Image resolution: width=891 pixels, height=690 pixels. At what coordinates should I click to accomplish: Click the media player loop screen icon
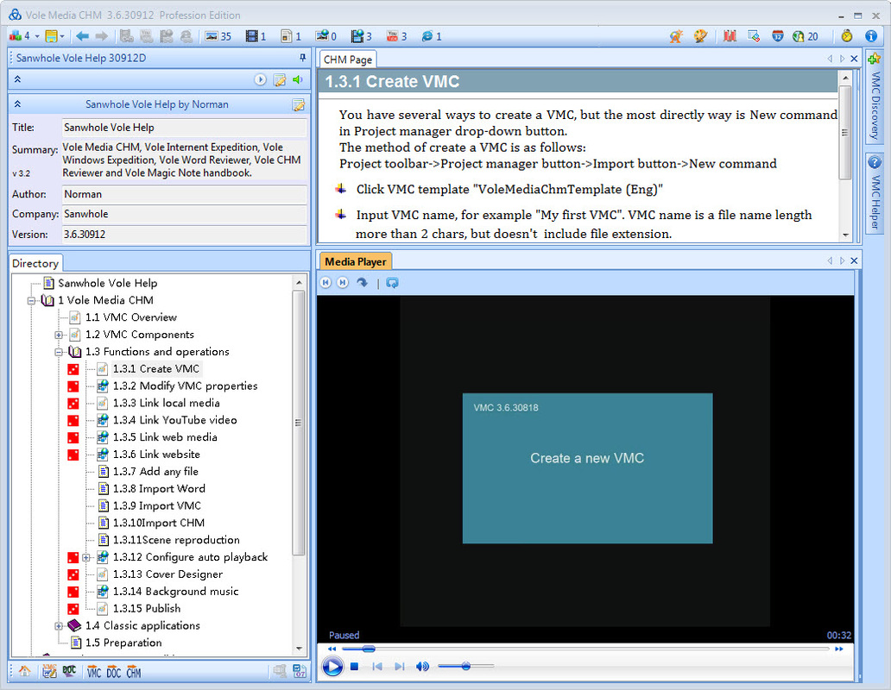click(392, 283)
